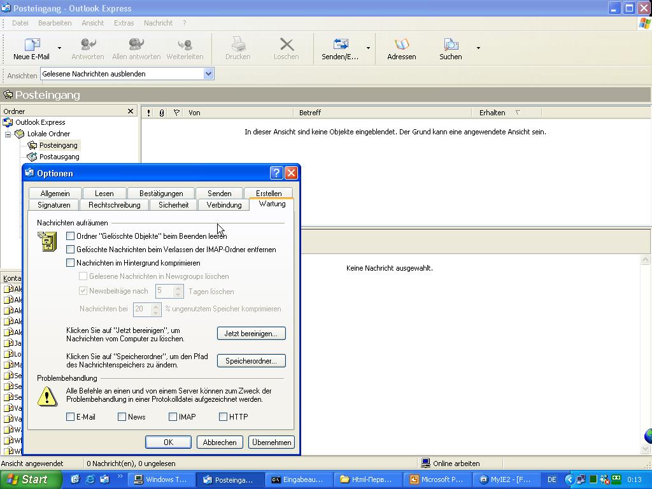Open the Neue E-Mail dropdown arrow
652x489 pixels.
pyautogui.click(x=59, y=48)
